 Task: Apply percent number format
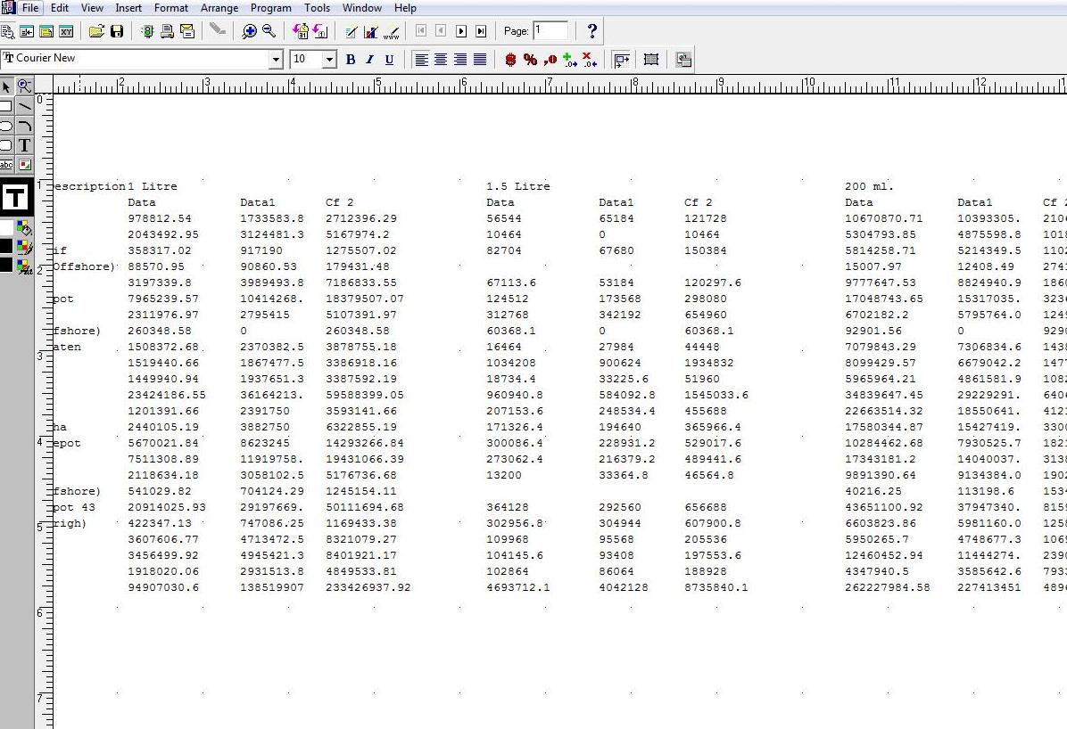[530, 60]
